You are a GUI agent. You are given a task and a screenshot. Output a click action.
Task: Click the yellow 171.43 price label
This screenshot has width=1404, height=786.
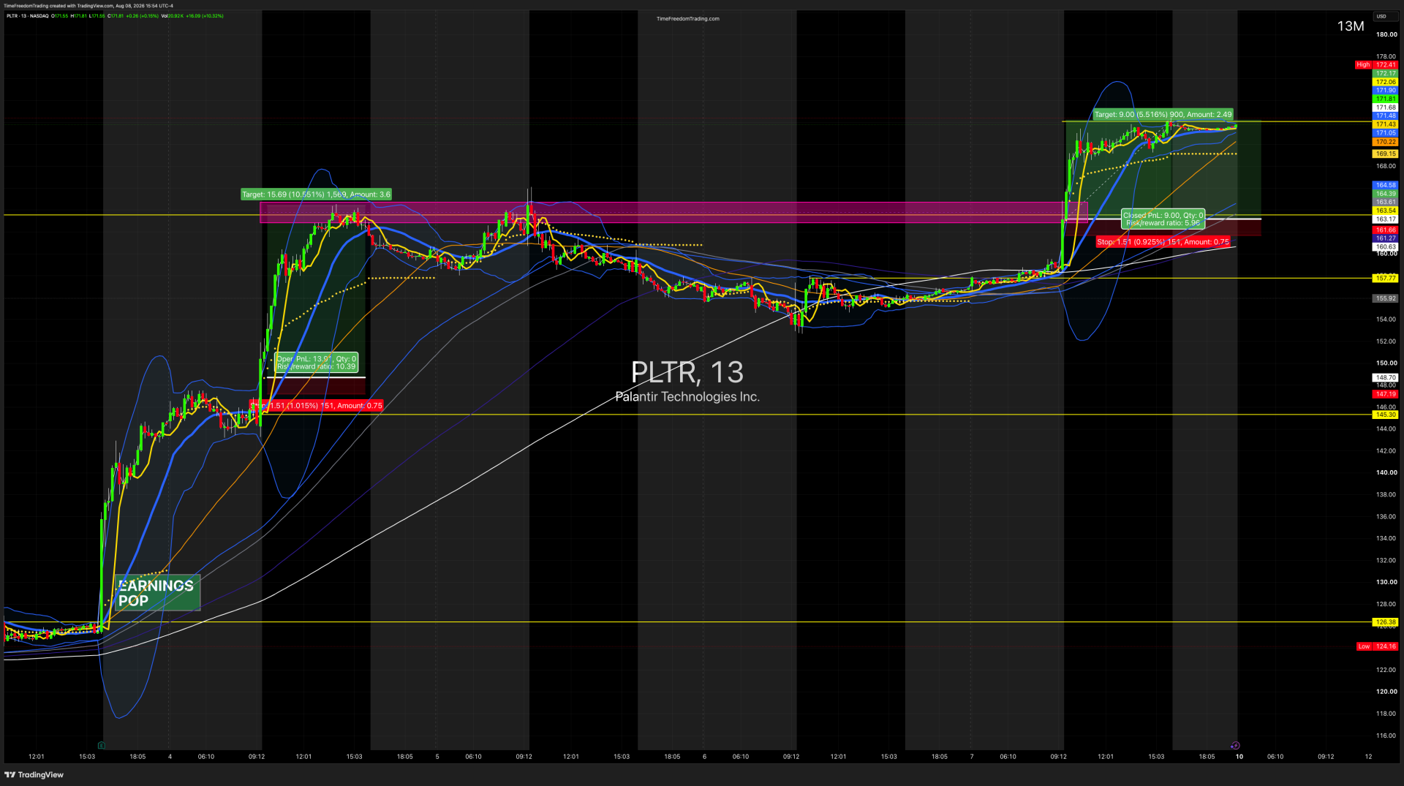1386,124
